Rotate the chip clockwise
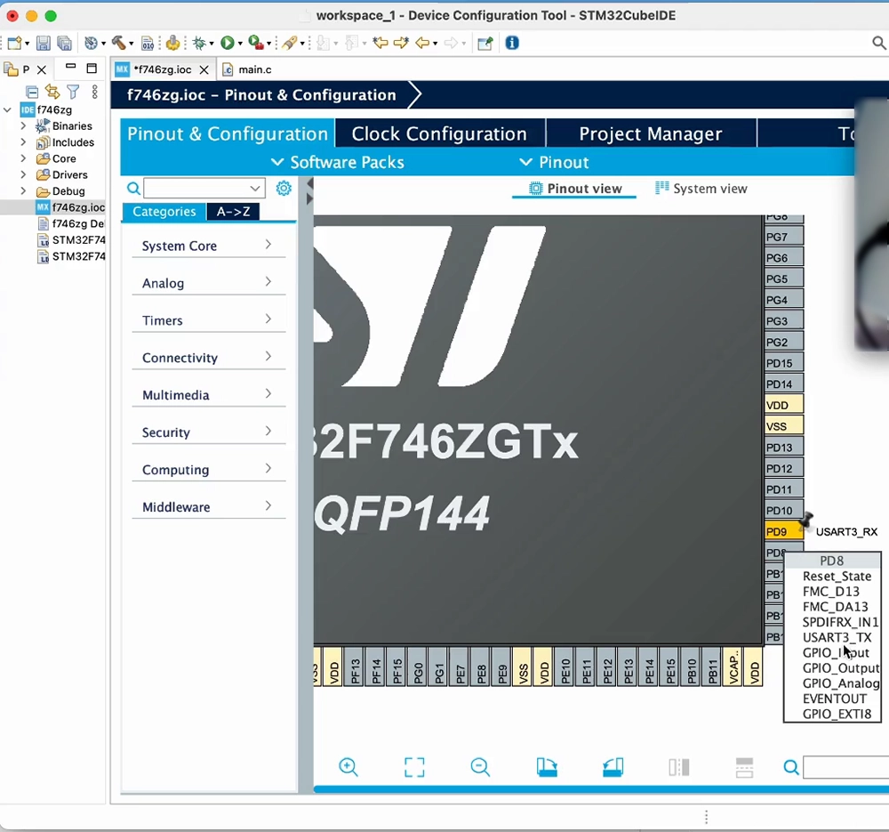The image size is (889, 832). point(547,766)
